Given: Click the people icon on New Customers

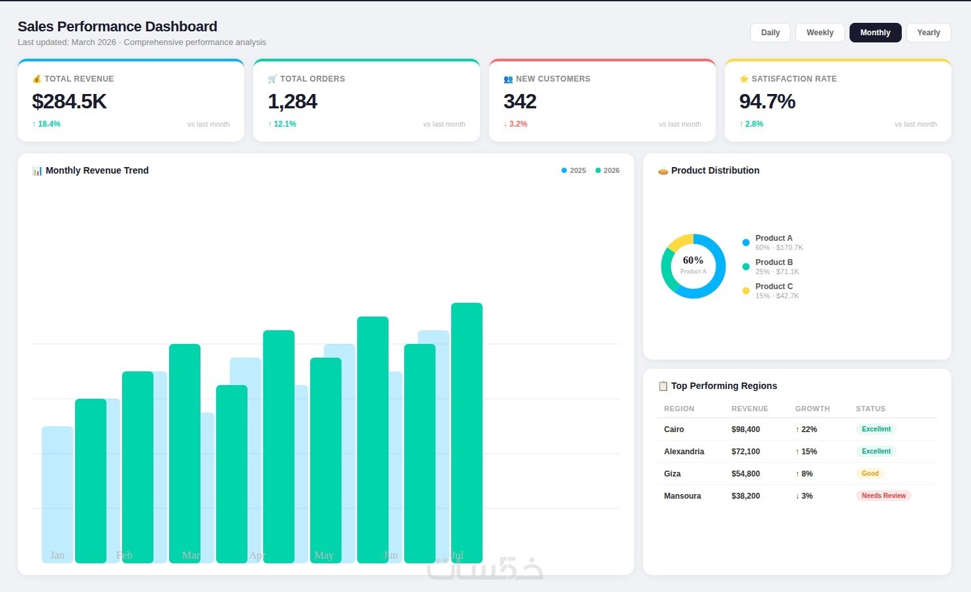Looking at the screenshot, I should pos(508,79).
